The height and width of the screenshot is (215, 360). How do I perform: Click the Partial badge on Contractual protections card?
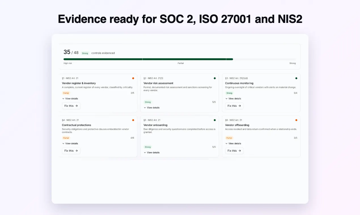tap(66, 138)
